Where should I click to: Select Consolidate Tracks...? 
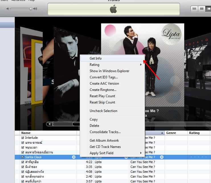(x=112, y=132)
